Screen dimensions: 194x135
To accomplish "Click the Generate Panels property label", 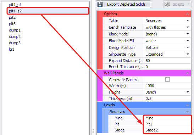I will coord(123,80).
